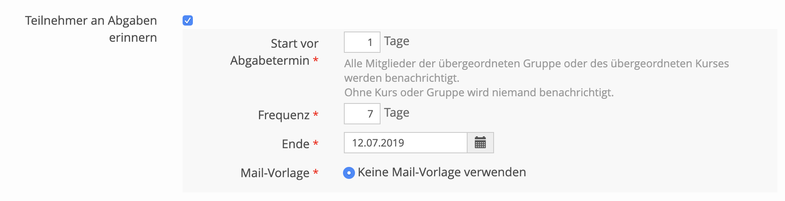Uncheck the Teilnehmer an Abgaben erinnern checkbox
Image resolution: width=785 pixels, height=201 pixels.
[188, 20]
